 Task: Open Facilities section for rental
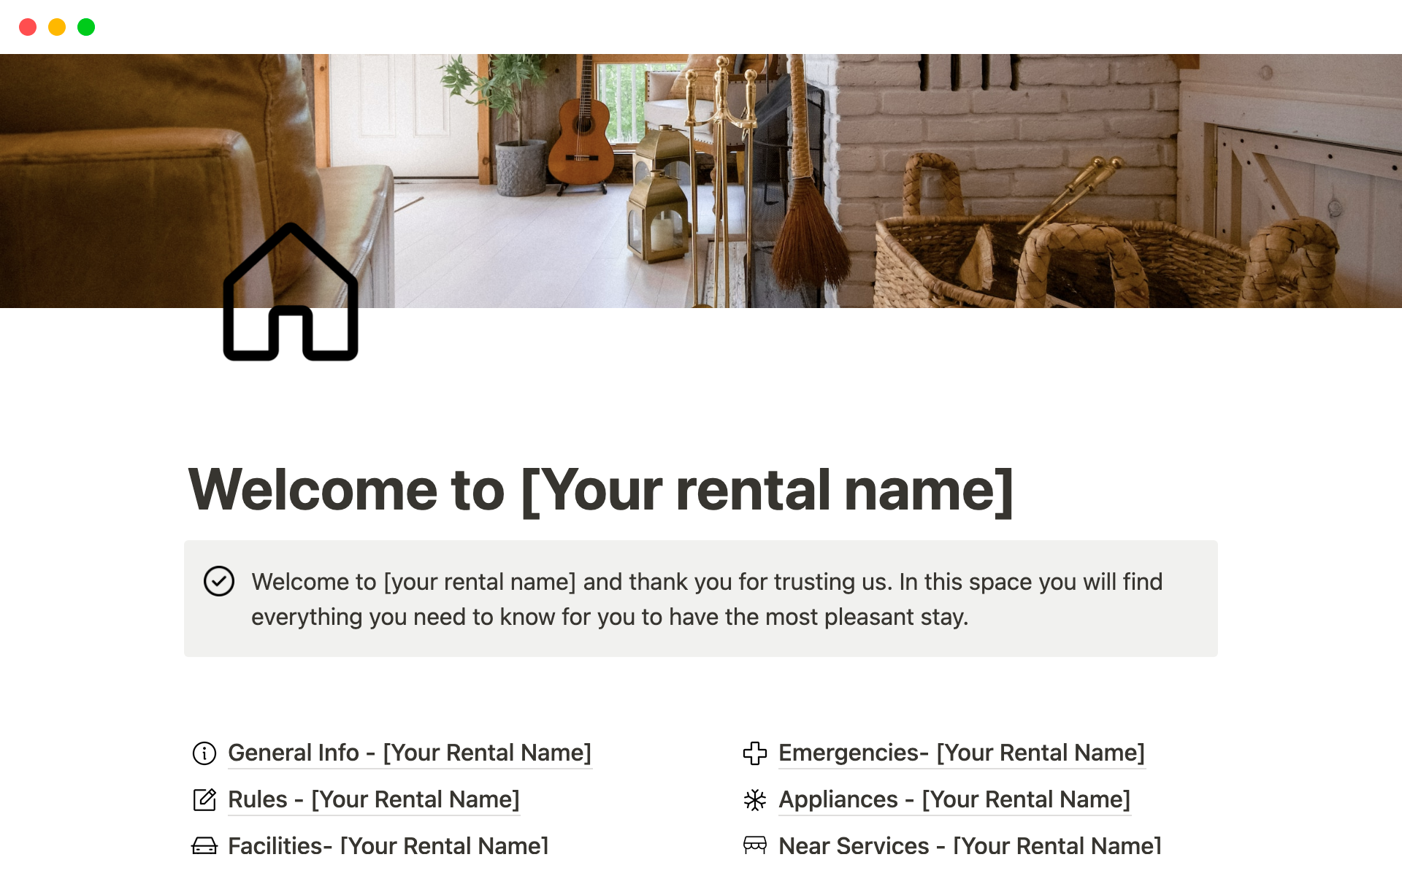click(x=388, y=845)
